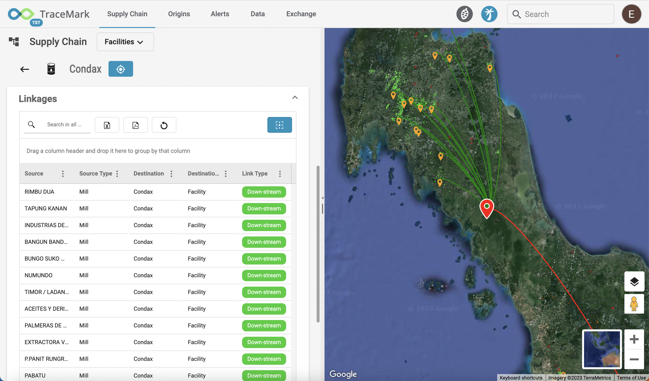Click the Street View pegman
This screenshot has height=381, width=649.
point(634,304)
